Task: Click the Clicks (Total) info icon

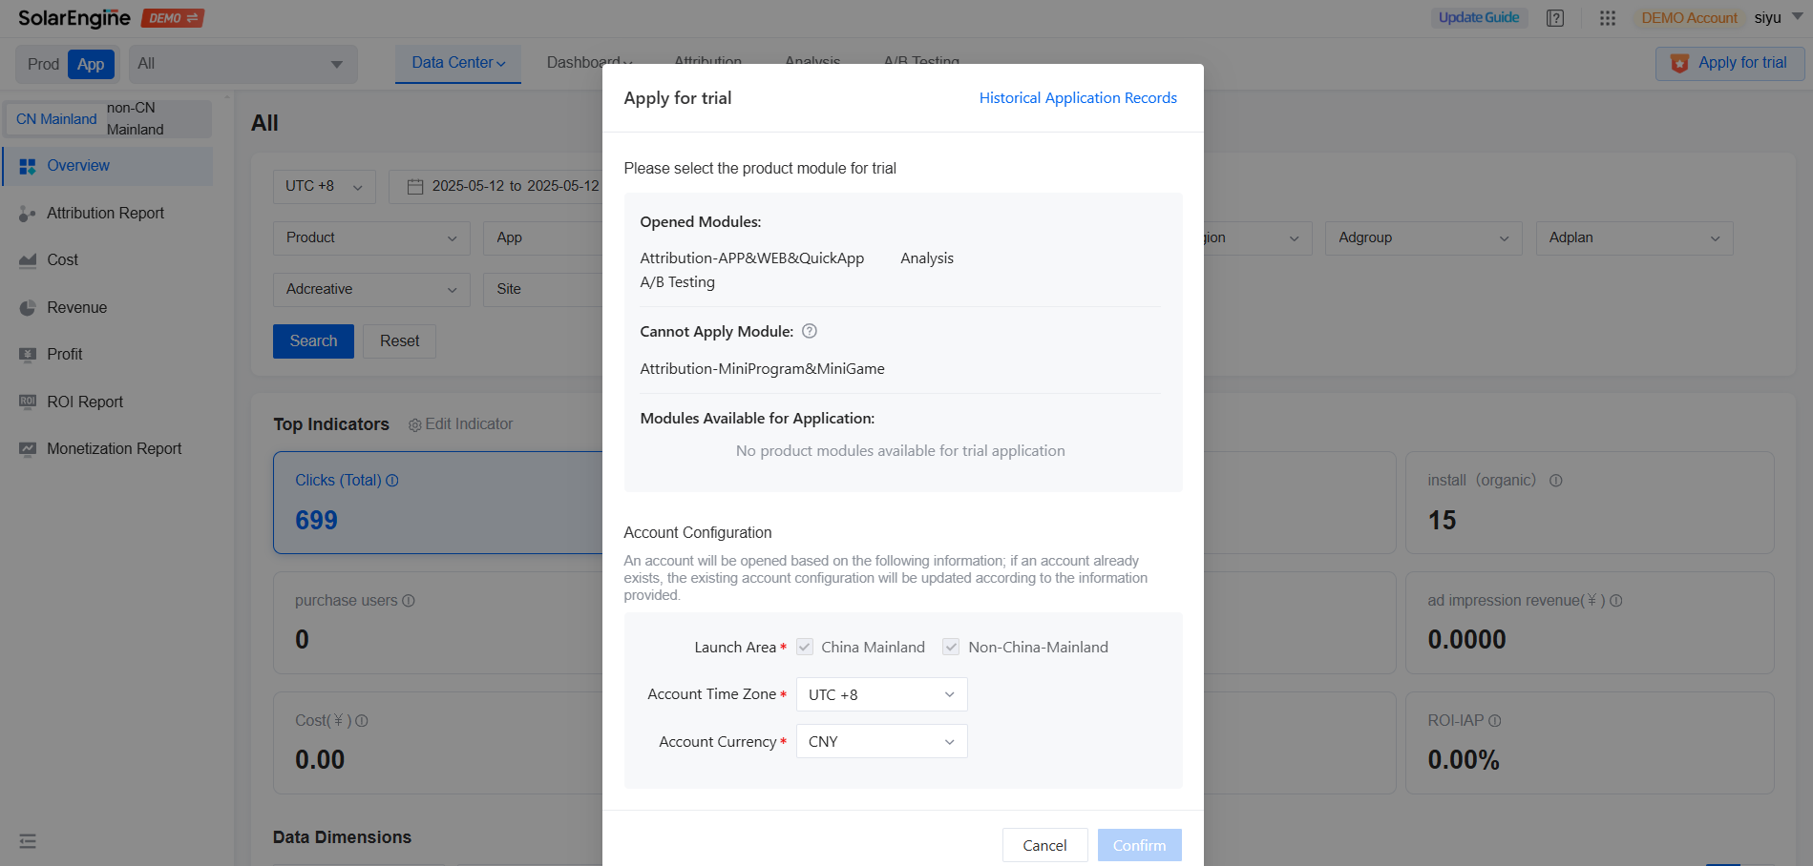Action: [392, 481]
